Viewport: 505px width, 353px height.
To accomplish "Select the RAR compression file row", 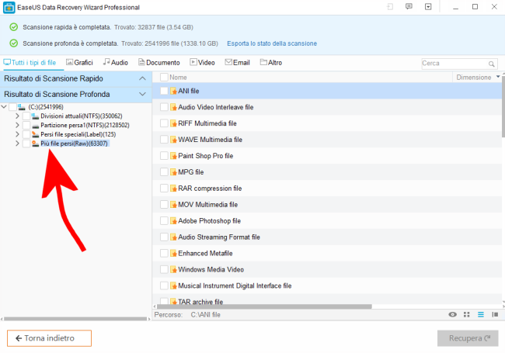I will coord(326,189).
